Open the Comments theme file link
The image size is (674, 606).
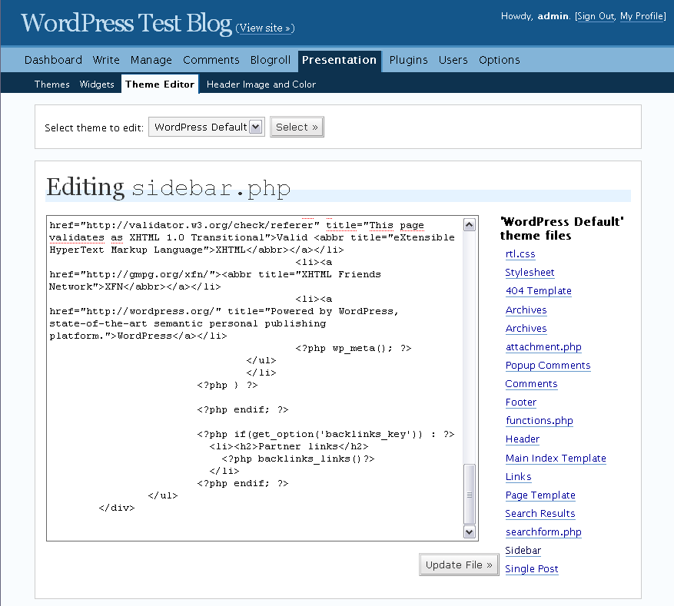pos(531,384)
